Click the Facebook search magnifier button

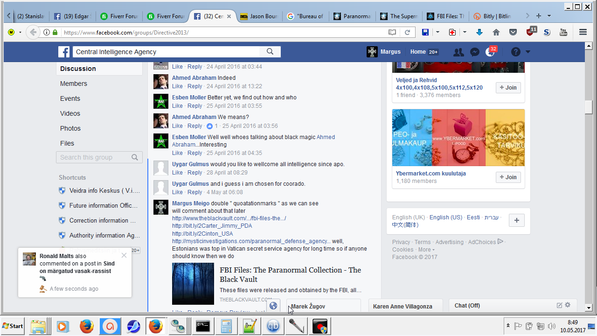270,52
